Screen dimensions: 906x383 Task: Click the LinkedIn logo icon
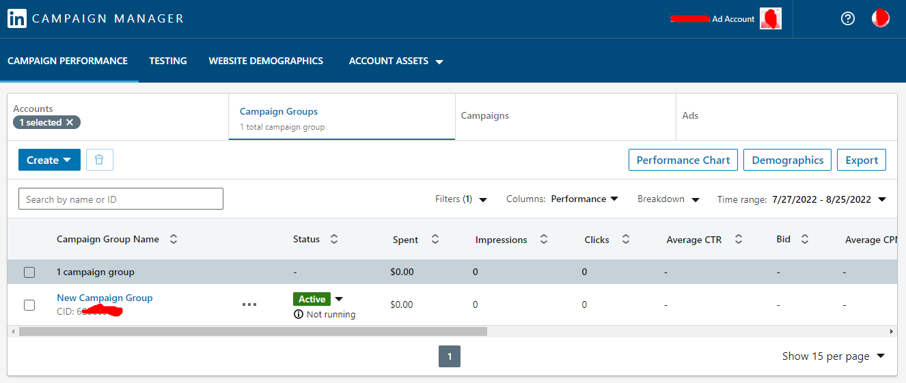17,18
